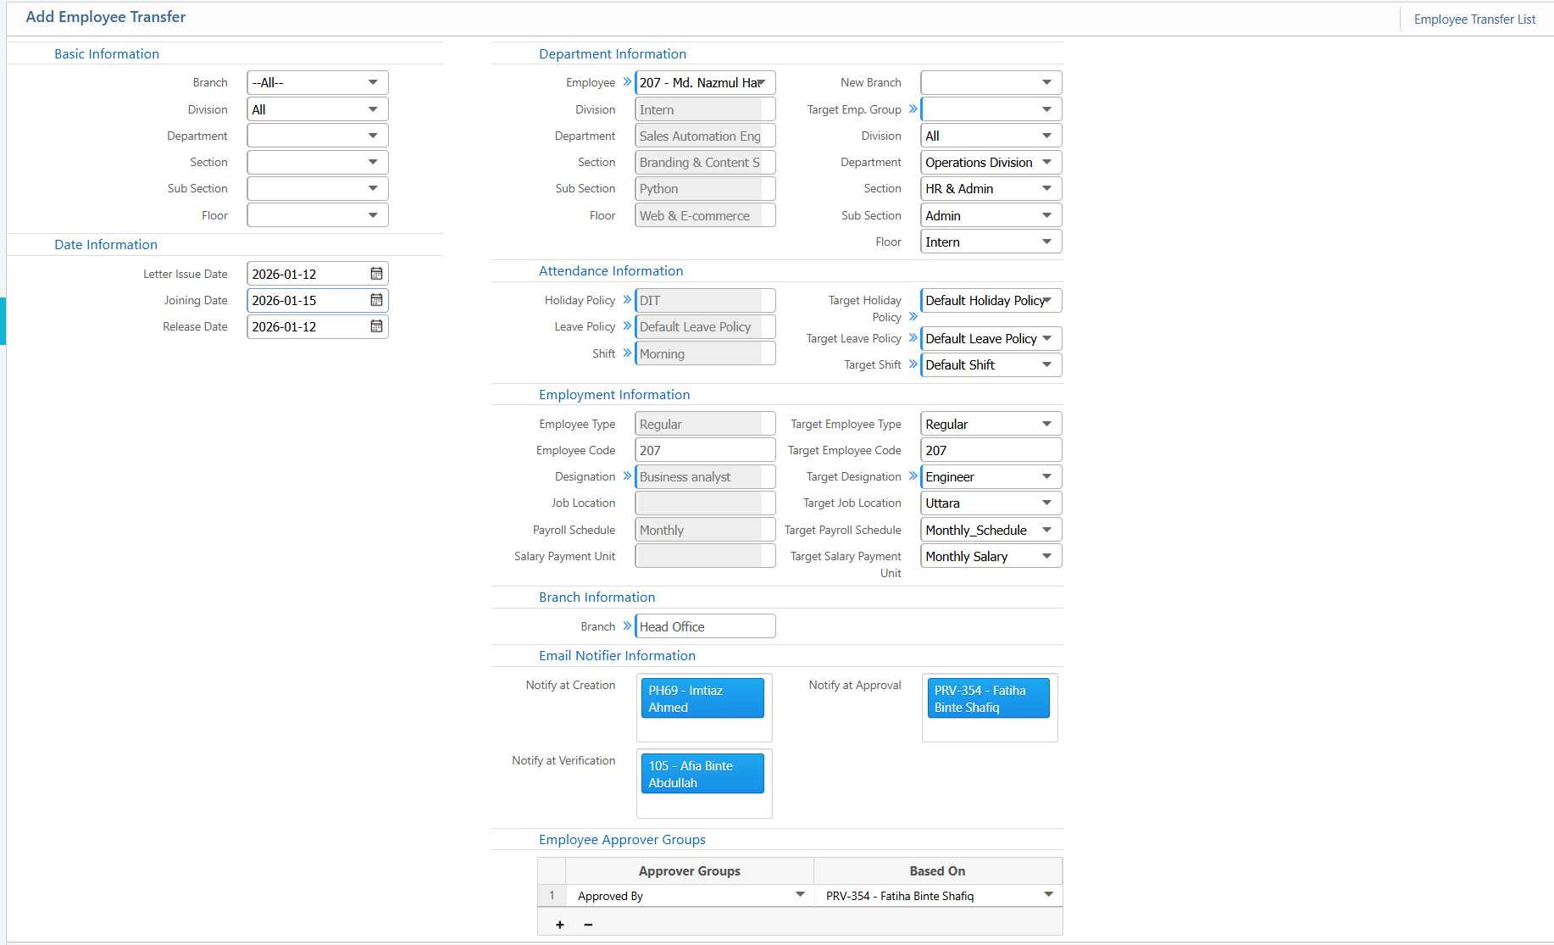Open the Letter Issue Date calendar picker
This screenshot has height=945, width=1554.
tap(376, 274)
